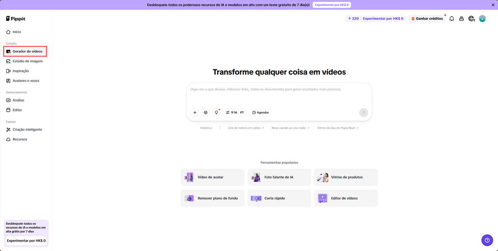Open the Agendar scheduling option
This screenshot has width=498, height=251.
coord(260,112)
